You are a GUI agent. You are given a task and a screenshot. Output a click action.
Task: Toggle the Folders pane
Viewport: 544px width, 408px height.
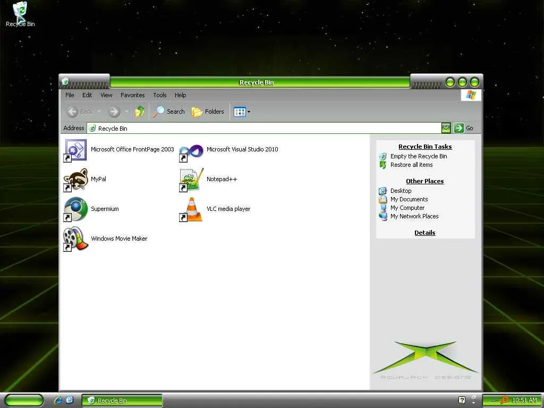pyautogui.click(x=208, y=112)
